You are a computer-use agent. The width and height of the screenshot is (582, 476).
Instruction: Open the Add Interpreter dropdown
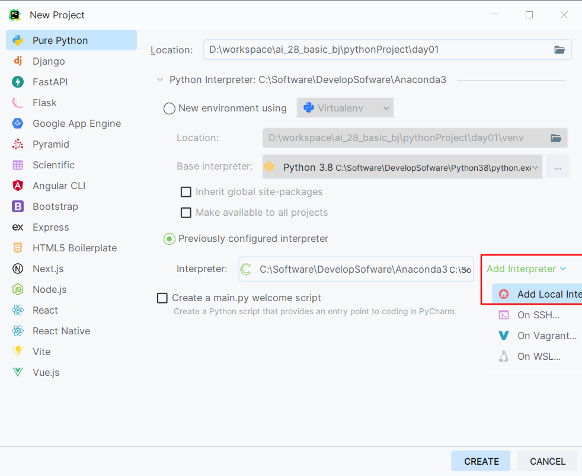pos(526,269)
